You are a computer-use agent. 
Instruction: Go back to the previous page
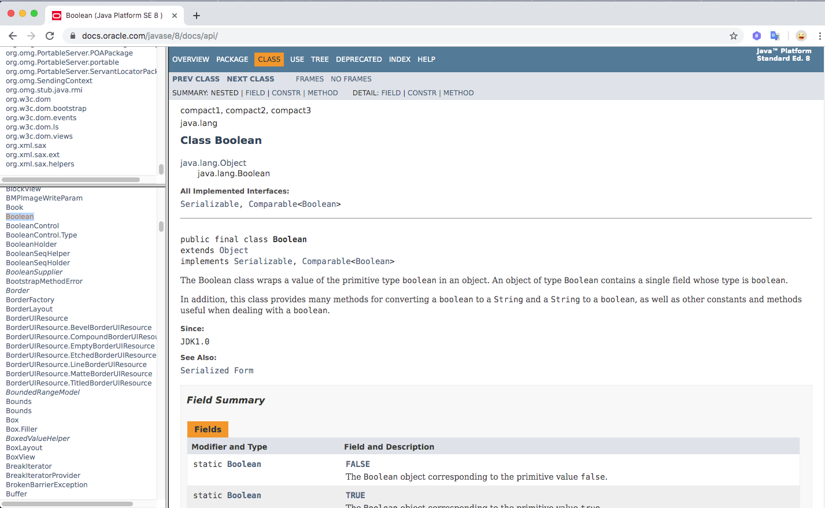click(13, 36)
